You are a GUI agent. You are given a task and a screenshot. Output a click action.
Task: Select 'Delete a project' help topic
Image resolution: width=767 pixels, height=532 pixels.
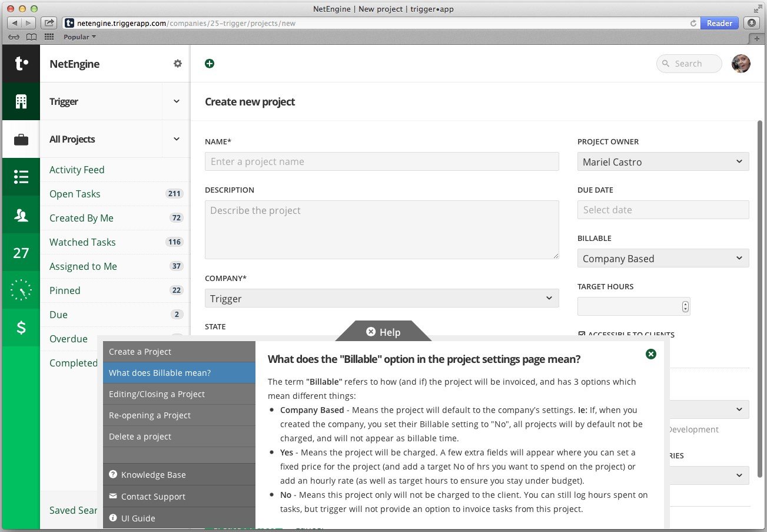179,437
